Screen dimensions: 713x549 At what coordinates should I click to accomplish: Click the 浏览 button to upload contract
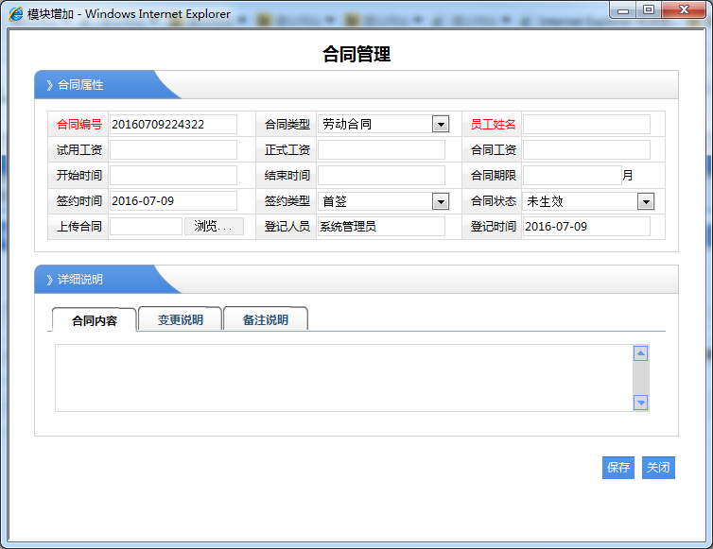(214, 227)
